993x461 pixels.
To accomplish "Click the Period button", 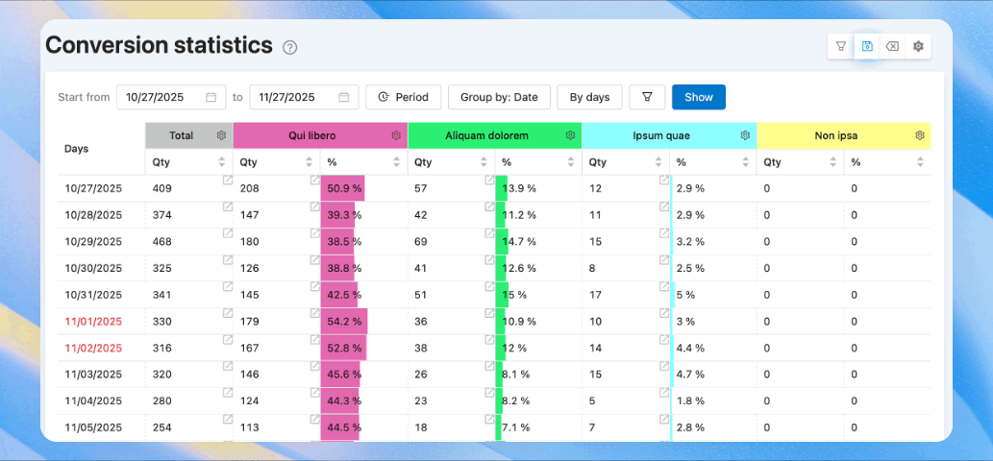I will point(403,97).
